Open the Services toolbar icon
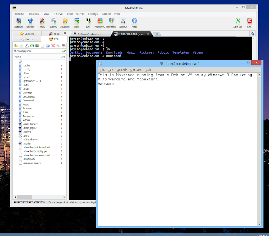269x236 pixels. coord(30,23)
